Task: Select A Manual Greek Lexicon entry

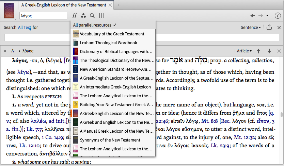Action: 113,131
